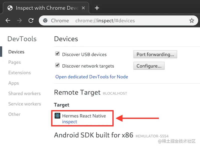Image resolution: width=200 pixels, height=148 pixels.
Task: Navigate back using the back arrow
Action: point(8,20)
